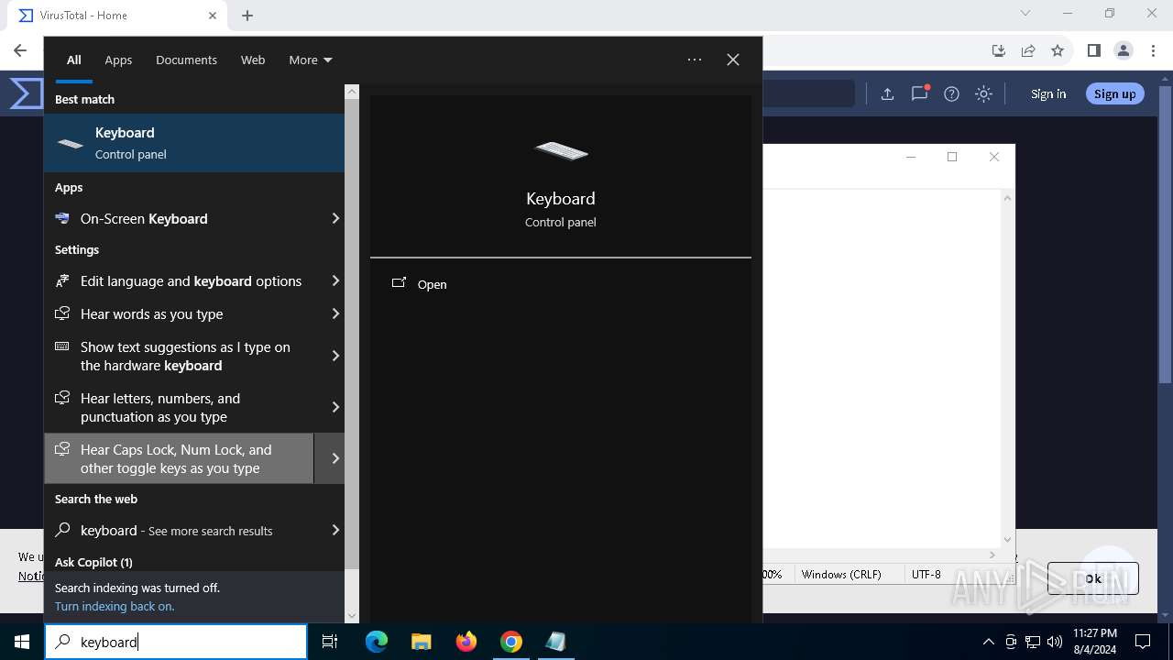Open File Explorer from the taskbar

tap(422, 642)
